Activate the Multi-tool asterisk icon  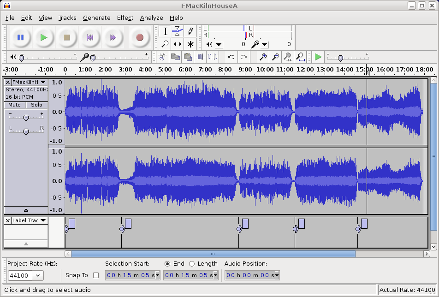coord(190,44)
